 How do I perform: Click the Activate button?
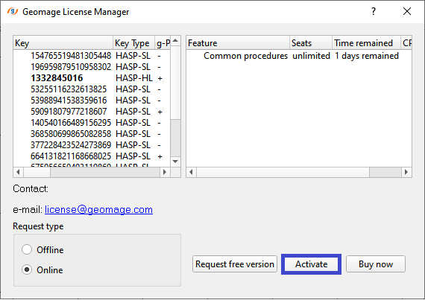311,264
